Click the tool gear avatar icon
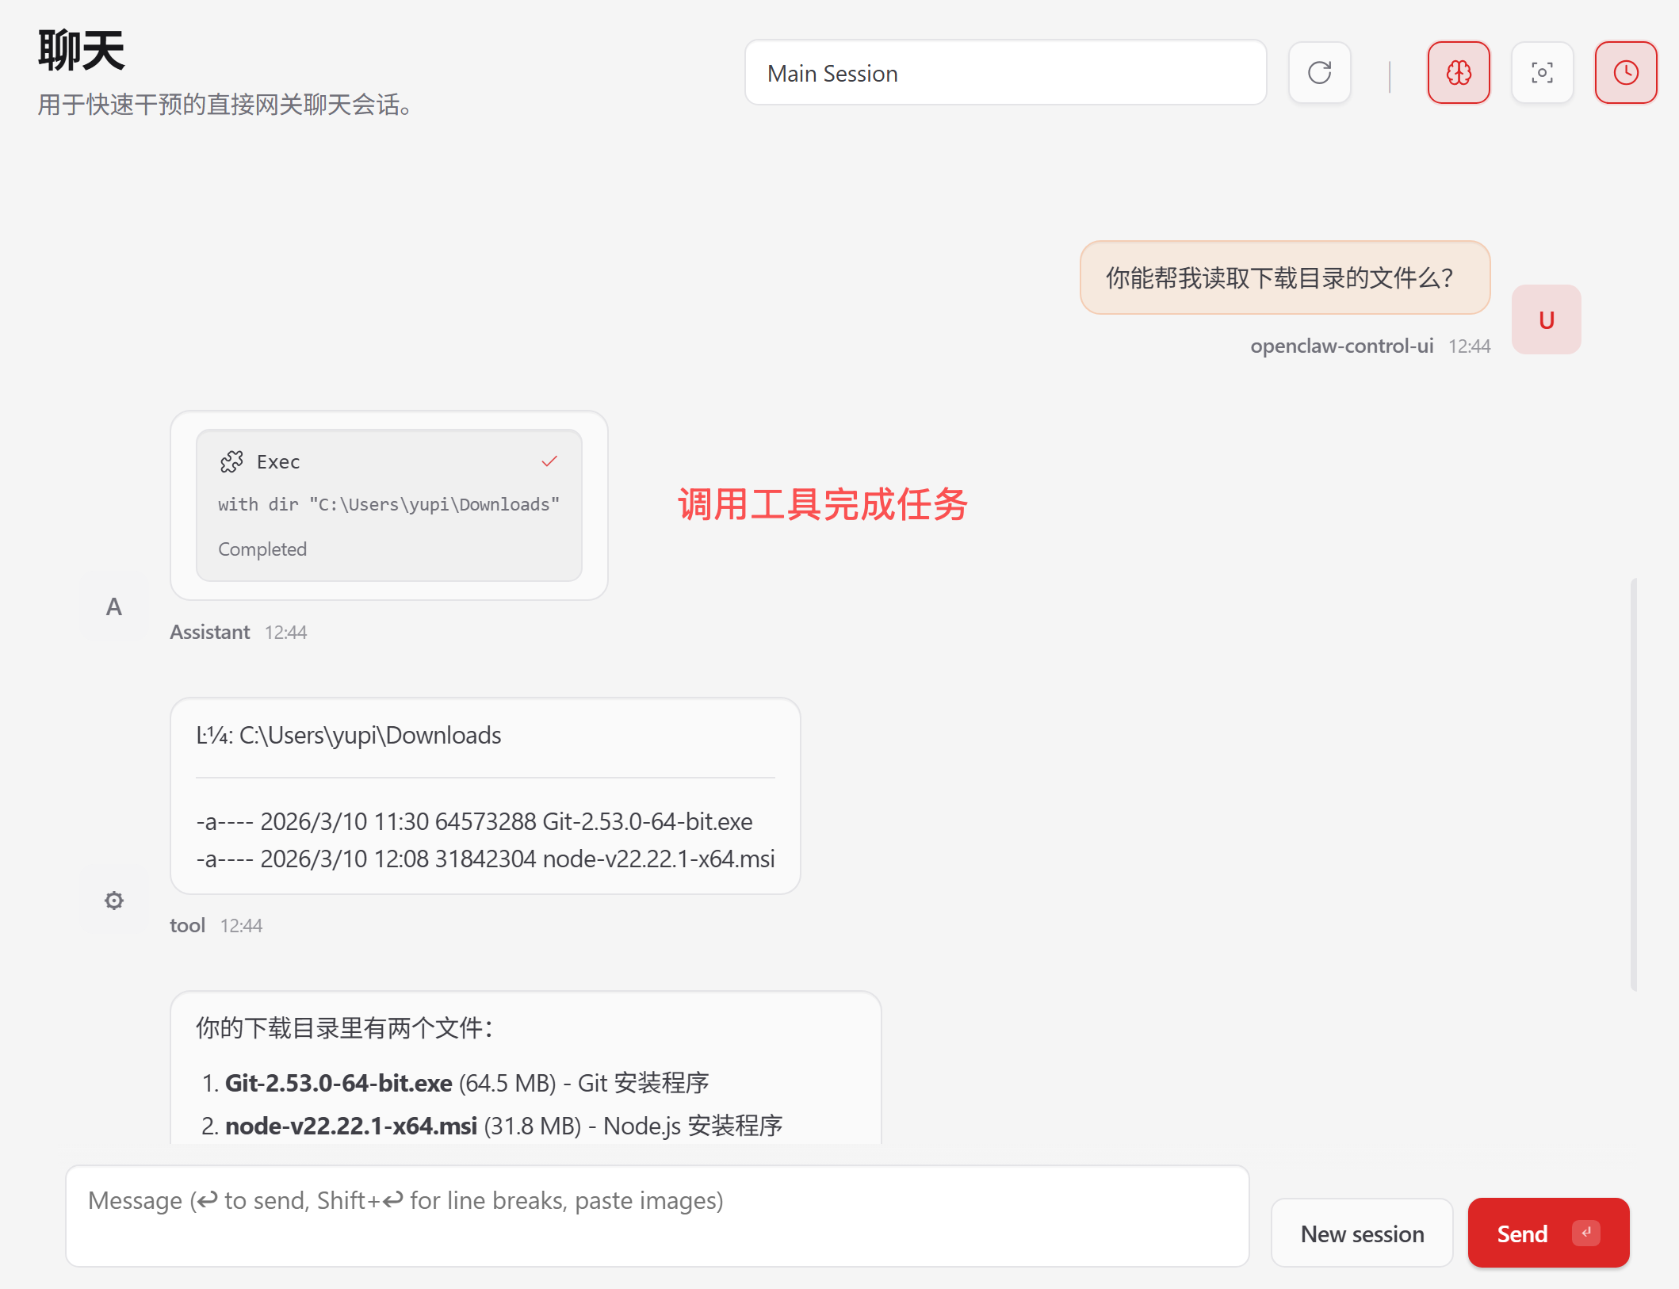Screen dimensions: 1679x1289 pyautogui.click(x=114, y=901)
